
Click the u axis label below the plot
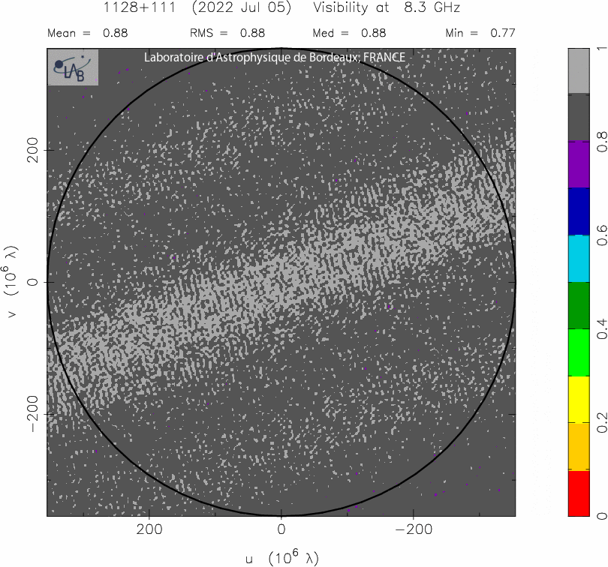point(281,557)
